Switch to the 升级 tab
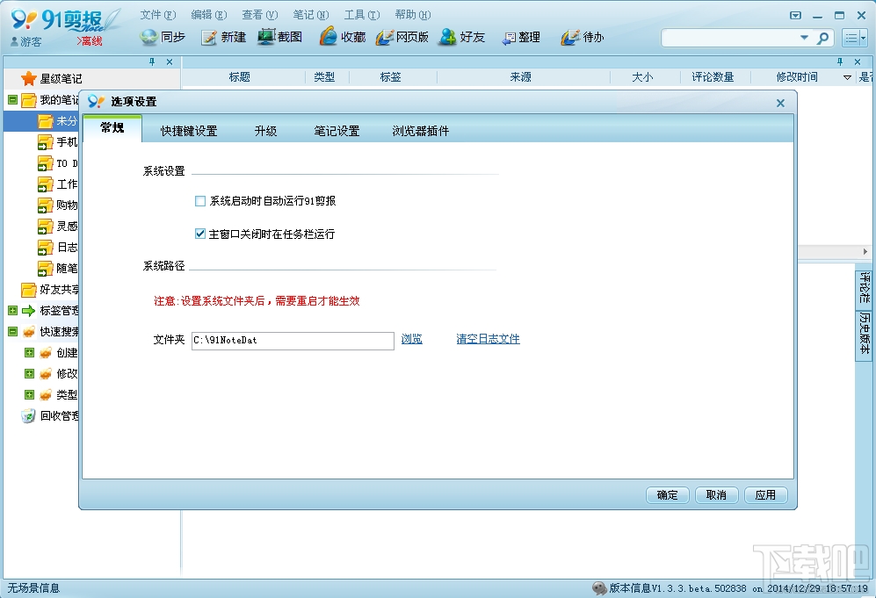876x598 pixels. click(265, 131)
